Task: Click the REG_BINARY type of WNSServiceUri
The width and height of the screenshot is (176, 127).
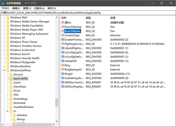Action: click(93, 82)
